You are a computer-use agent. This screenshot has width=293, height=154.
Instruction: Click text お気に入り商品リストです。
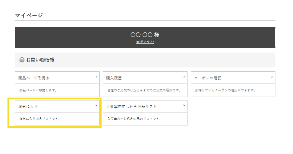[40, 119]
